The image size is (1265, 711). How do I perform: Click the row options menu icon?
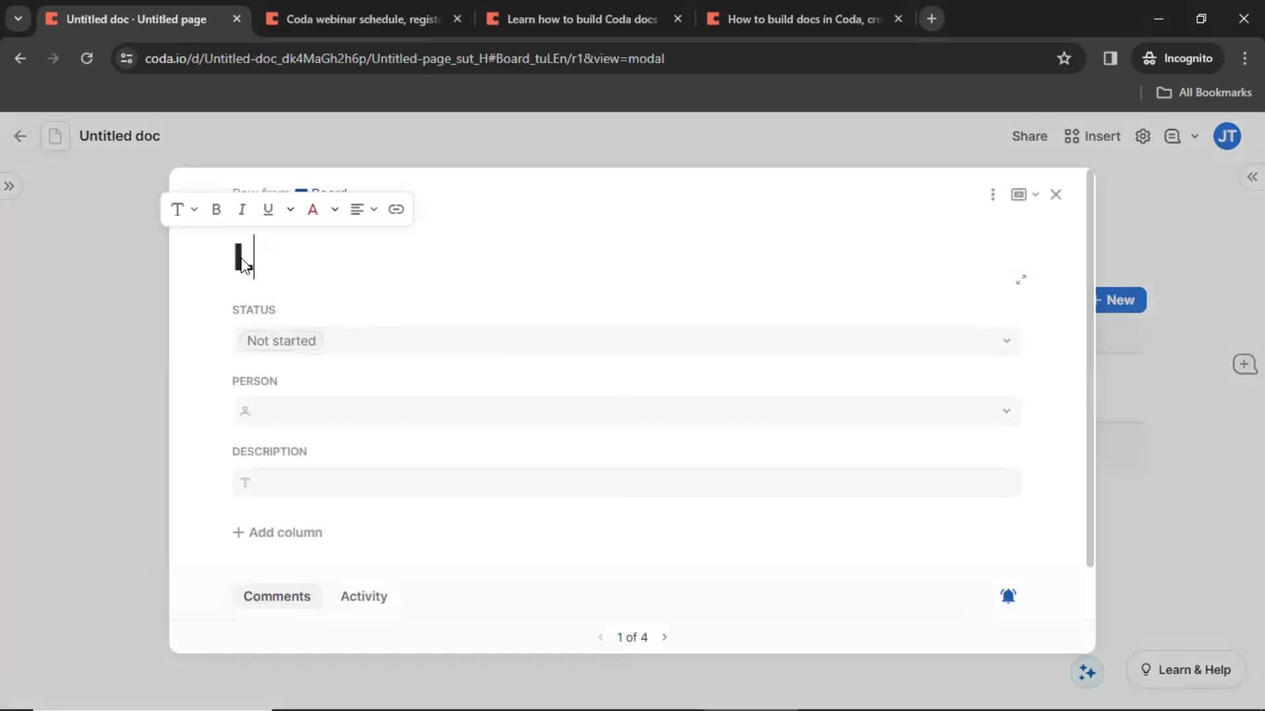pyautogui.click(x=992, y=194)
